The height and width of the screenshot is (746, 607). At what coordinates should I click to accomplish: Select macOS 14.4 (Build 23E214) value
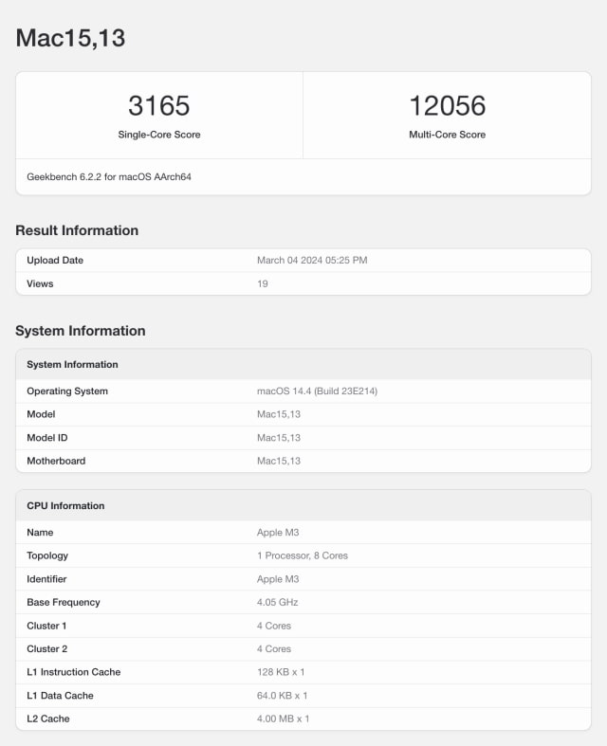317,391
